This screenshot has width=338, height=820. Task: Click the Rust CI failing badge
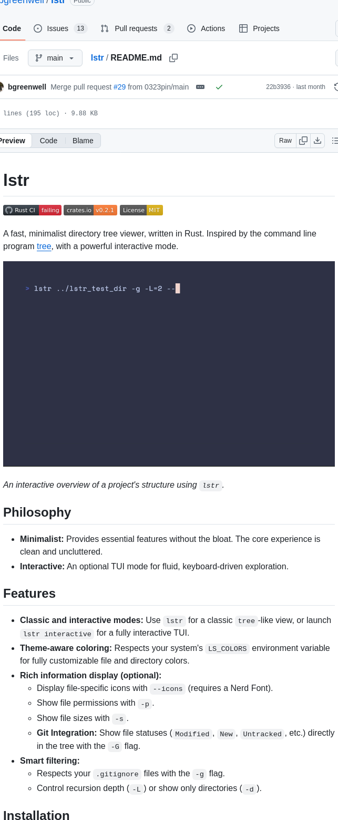click(32, 210)
